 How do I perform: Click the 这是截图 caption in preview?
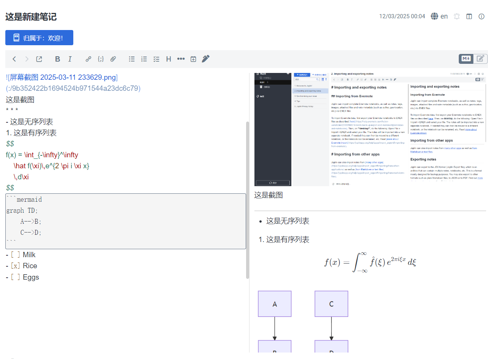pyautogui.click(x=268, y=195)
